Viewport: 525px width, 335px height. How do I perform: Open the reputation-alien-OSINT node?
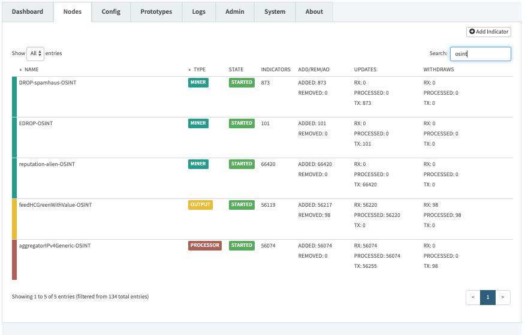[47, 164]
